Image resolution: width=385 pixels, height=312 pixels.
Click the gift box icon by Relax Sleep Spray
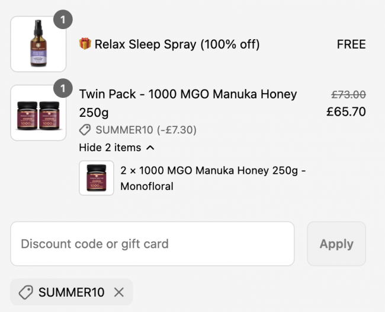click(x=85, y=44)
